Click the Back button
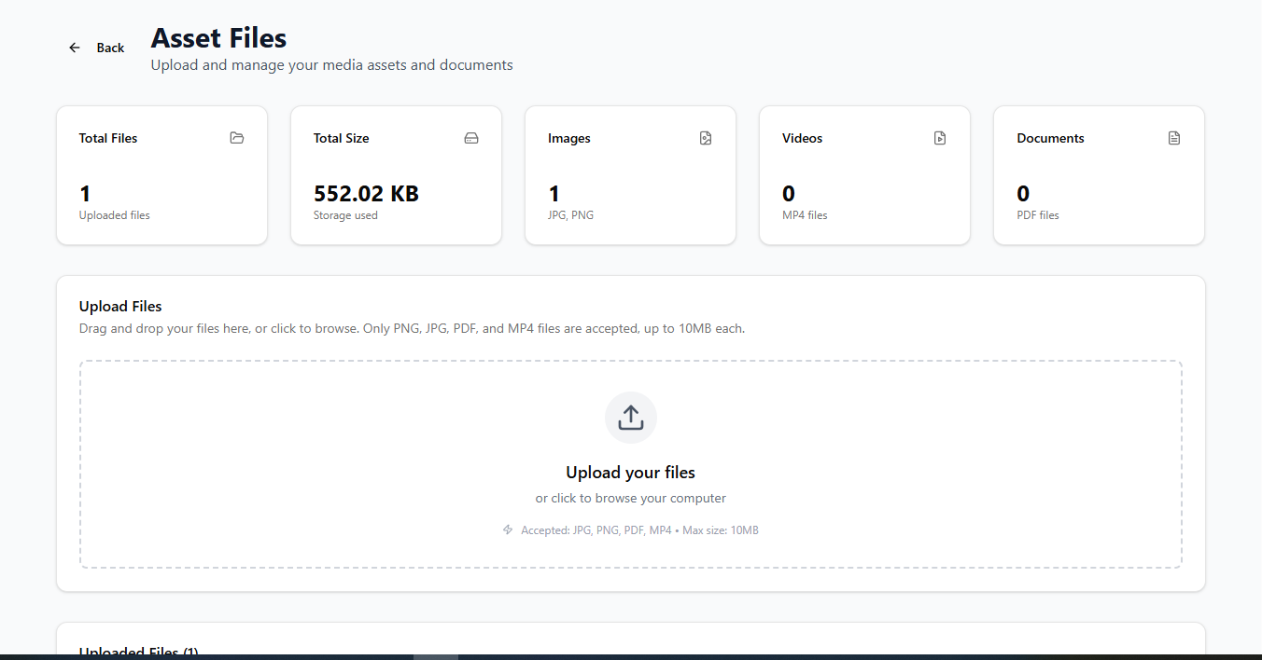Image resolution: width=1262 pixels, height=660 pixels. (103, 47)
